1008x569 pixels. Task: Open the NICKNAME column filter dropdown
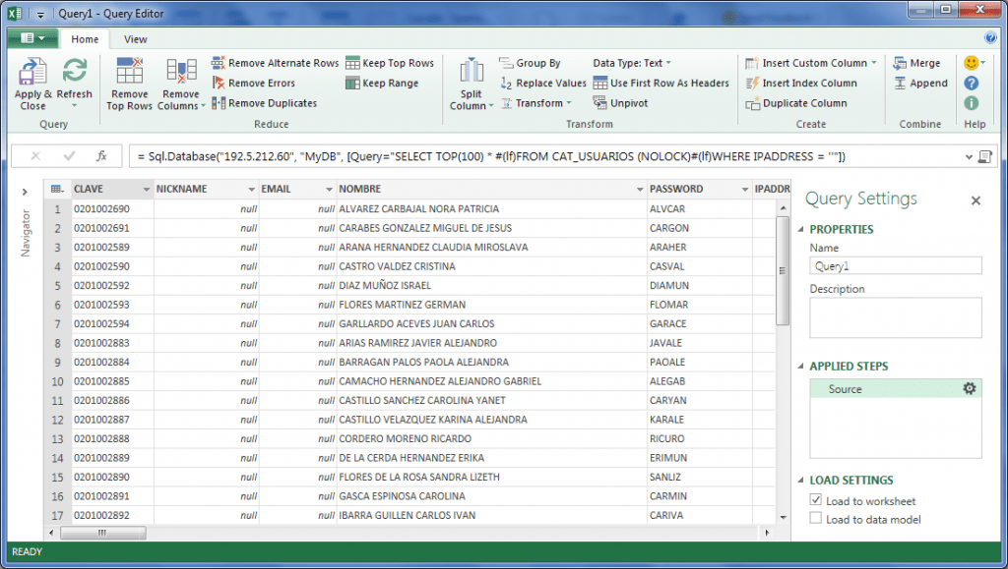tap(251, 190)
